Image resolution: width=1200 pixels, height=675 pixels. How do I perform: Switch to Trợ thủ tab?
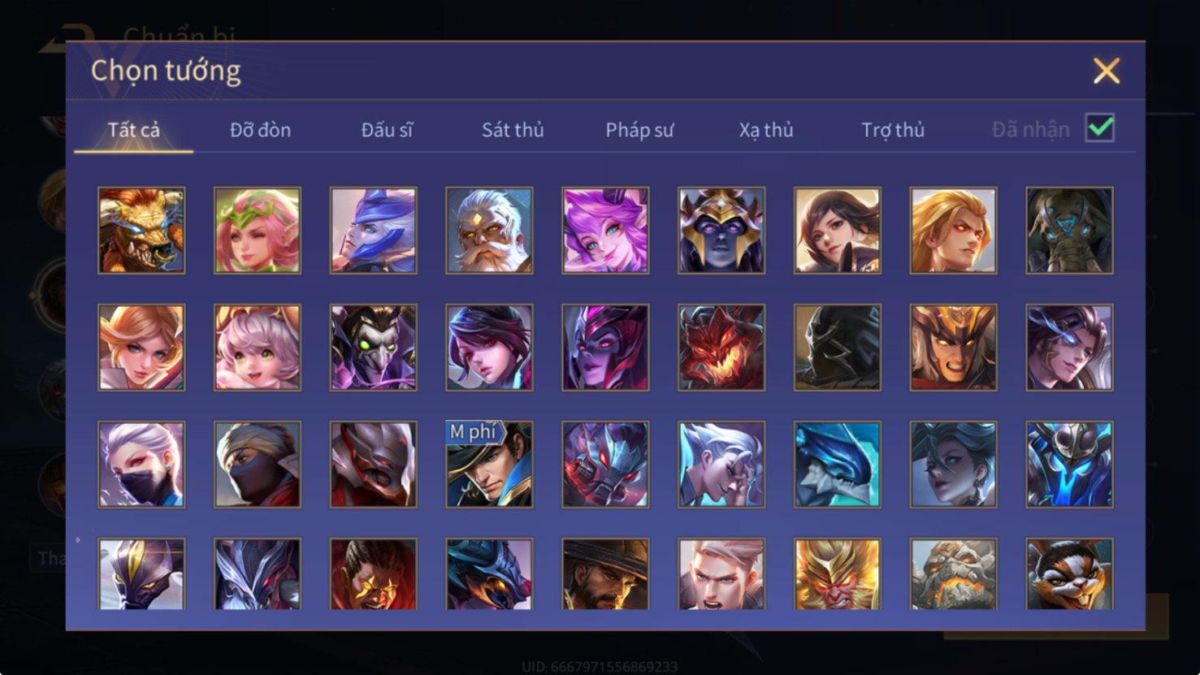click(x=893, y=130)
